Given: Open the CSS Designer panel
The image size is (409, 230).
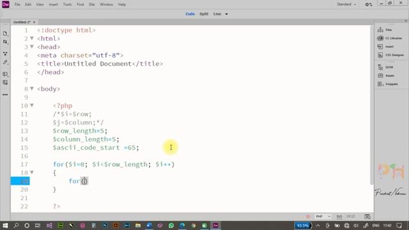Looking at the screenshot, I should click(x=390, y=55).
